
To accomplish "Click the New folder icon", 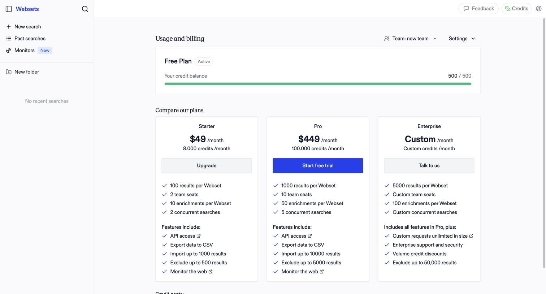I will pos(9,72).
